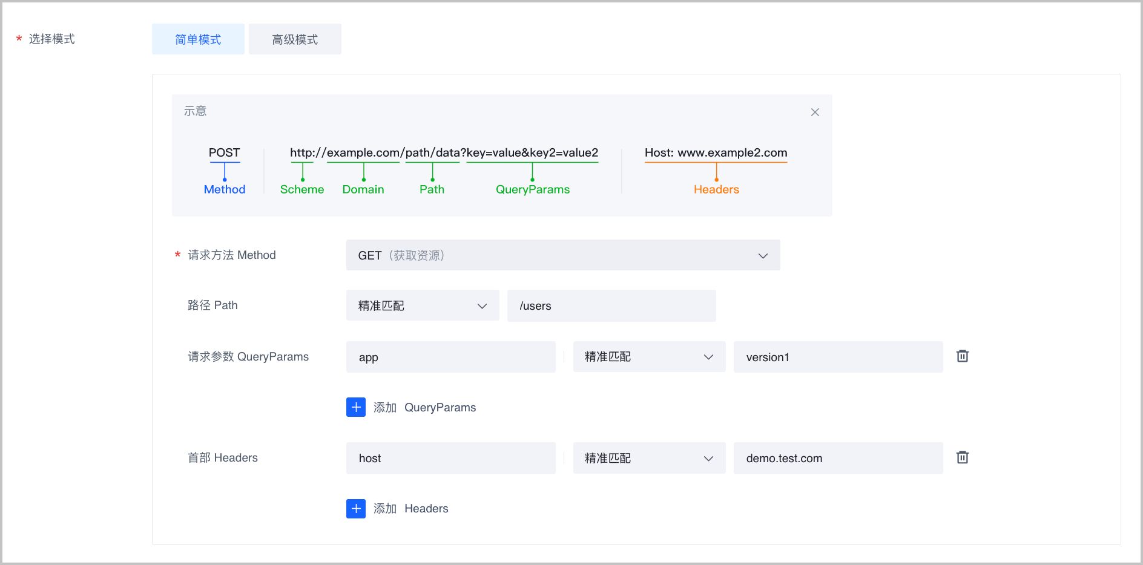Delete the host Headers row
The image size is (1143, 565).
click(x=962, y=457)
